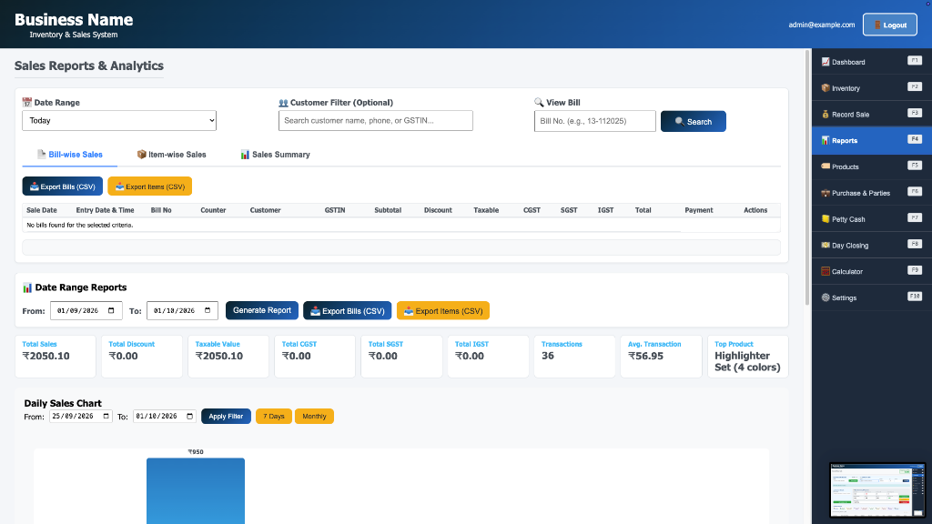Click the Avg. Transaction ₹56.95 card
This screenshot has height=524, width=932.
click(661, 357)
